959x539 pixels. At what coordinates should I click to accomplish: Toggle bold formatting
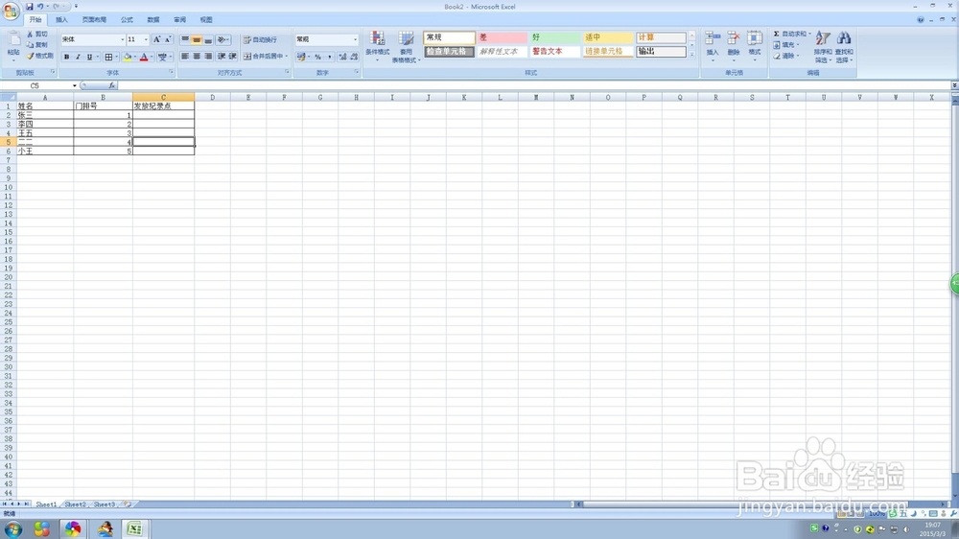[67, 57]
